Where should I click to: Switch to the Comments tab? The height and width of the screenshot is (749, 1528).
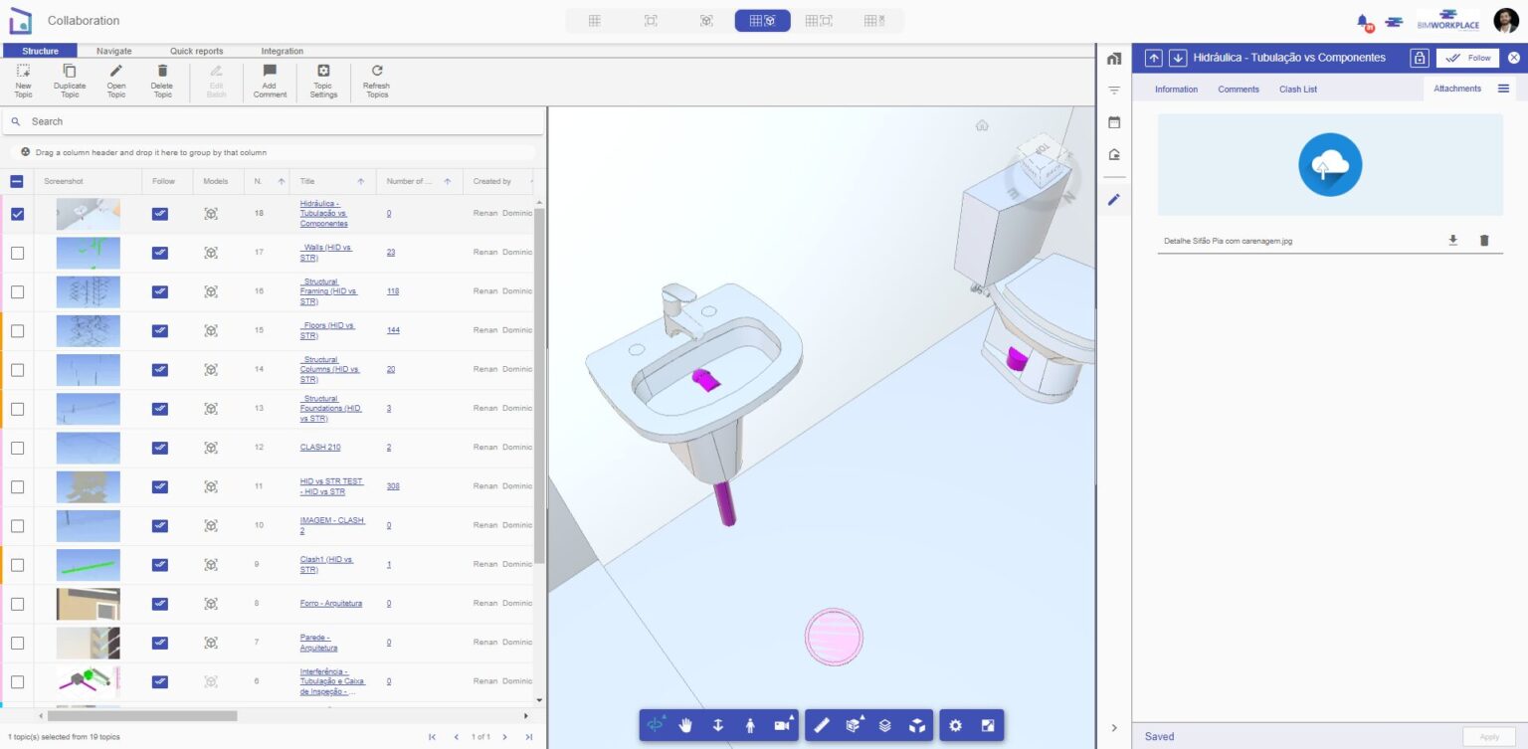1238,89
